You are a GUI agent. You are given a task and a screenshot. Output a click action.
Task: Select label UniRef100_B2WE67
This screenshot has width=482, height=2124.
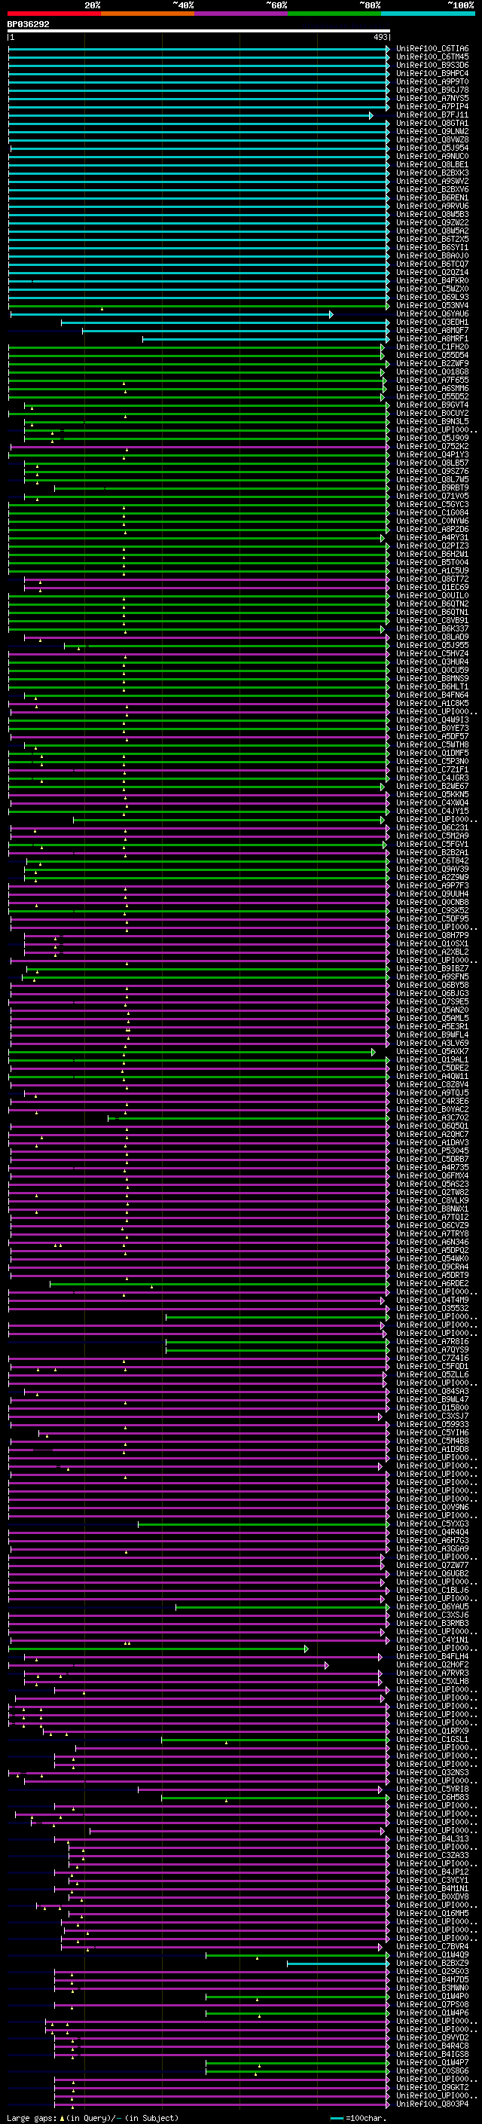(432, 786)
